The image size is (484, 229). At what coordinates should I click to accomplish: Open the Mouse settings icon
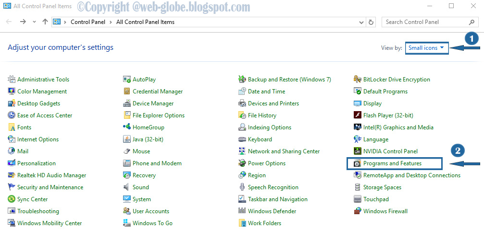[127, 151]
